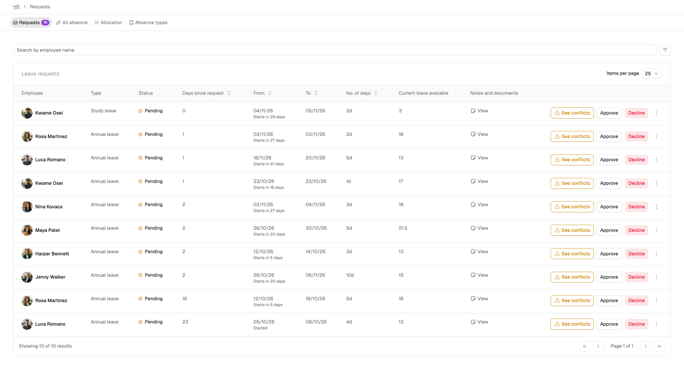The width and height of the screenshot is (684, 369).
Task: Switch to the Requests tab
Action: pyautogui.click(x=31, y=23)
